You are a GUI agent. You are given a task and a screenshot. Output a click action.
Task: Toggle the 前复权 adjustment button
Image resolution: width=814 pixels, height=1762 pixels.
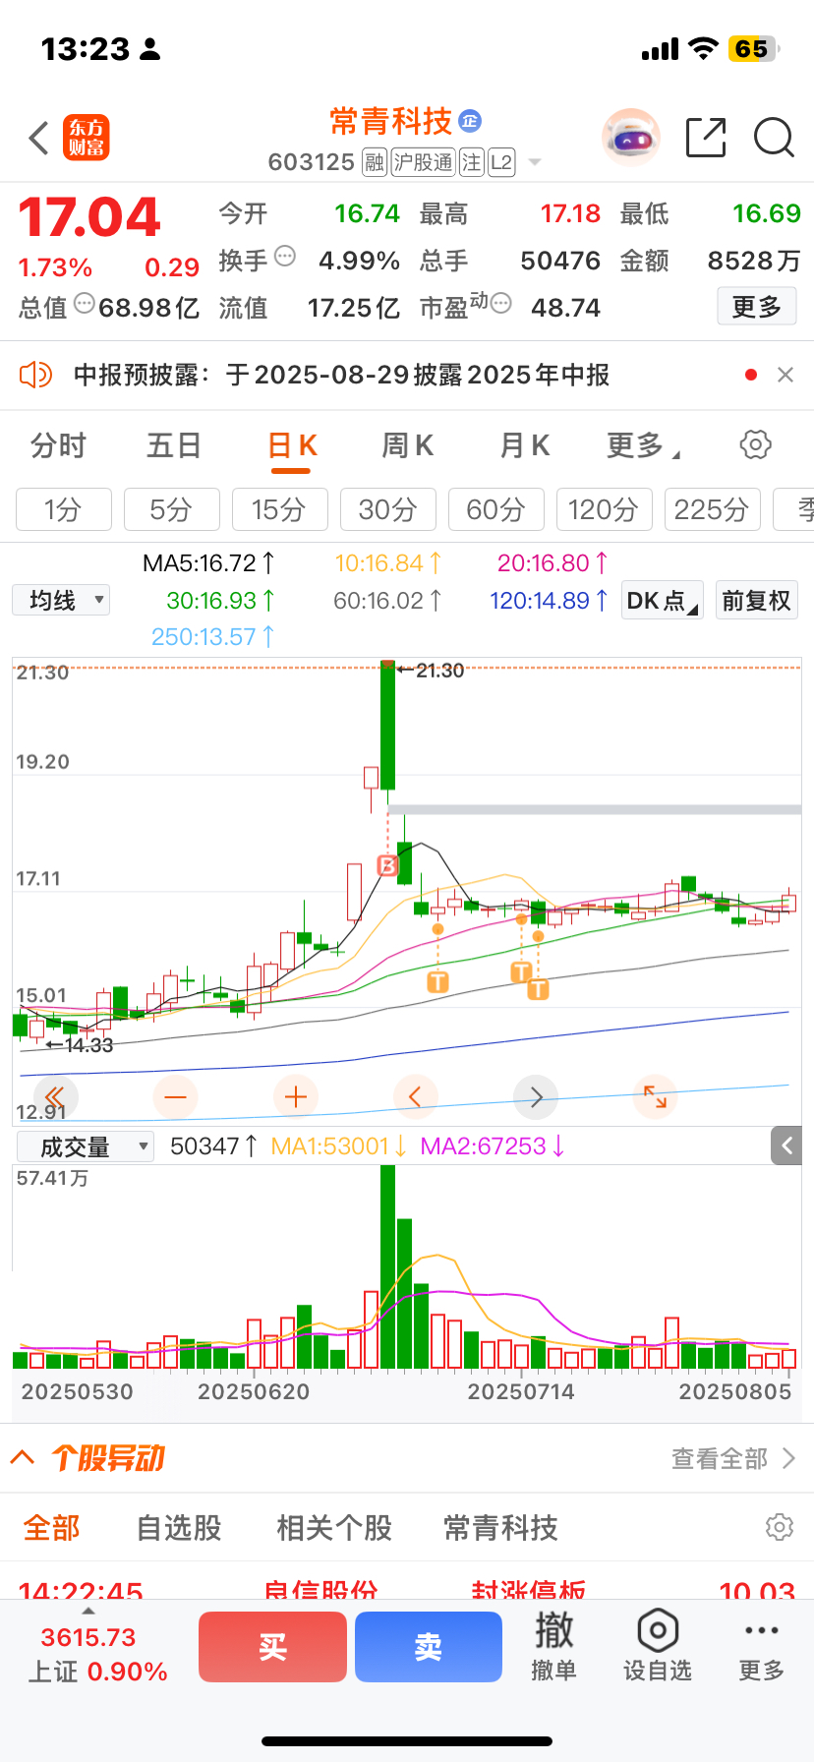coord(756,600)
